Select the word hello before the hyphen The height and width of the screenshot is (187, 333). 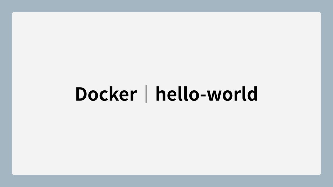178,94
